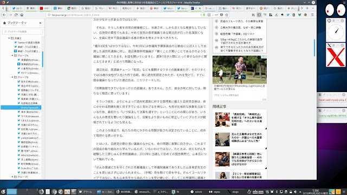
Task: Open 【検察官参考人招致】 related article
Action: tap(247, 159)
